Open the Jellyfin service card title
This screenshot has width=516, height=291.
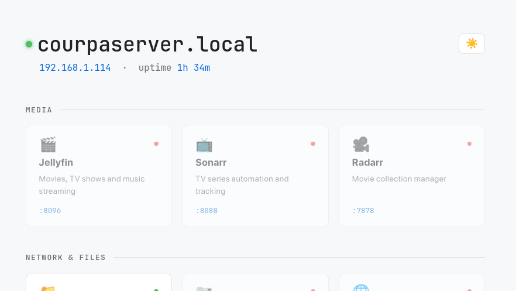[56, 162]
